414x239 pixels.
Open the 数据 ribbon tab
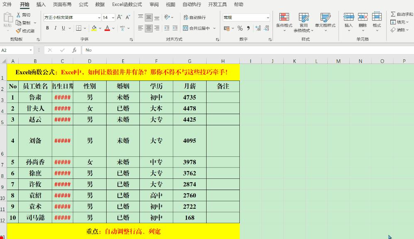(x=100, y=5)
